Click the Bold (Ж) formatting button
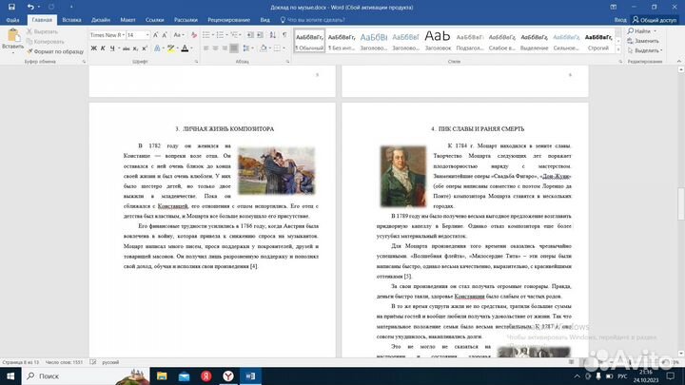 [x=93, y=48]
